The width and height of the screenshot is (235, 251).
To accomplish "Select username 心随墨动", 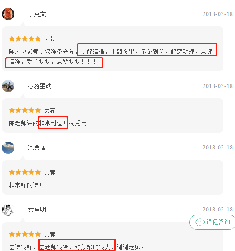I will coord(40,86).
